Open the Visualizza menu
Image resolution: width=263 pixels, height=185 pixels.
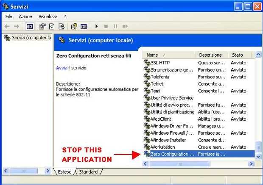pyautogui.click(x=48, y=17)
